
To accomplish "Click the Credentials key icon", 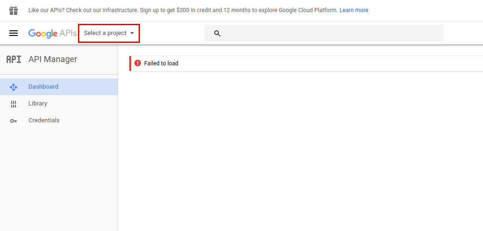I will click(x=14, y=121).
